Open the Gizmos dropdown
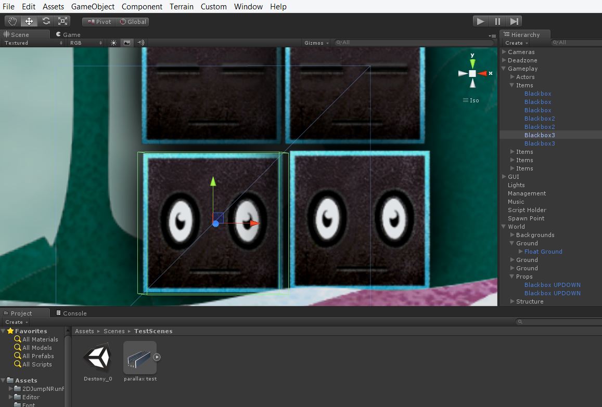This screenshot has height=407, width=602. [315, 43]
